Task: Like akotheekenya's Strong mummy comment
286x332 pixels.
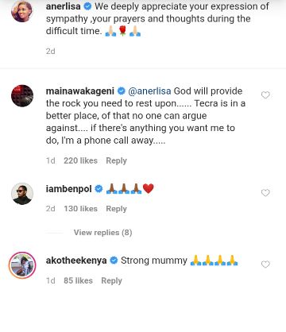Action: [x=265, y=264]
